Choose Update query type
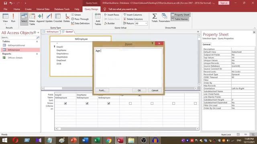The image size is (257, 144). click(49, 18)
